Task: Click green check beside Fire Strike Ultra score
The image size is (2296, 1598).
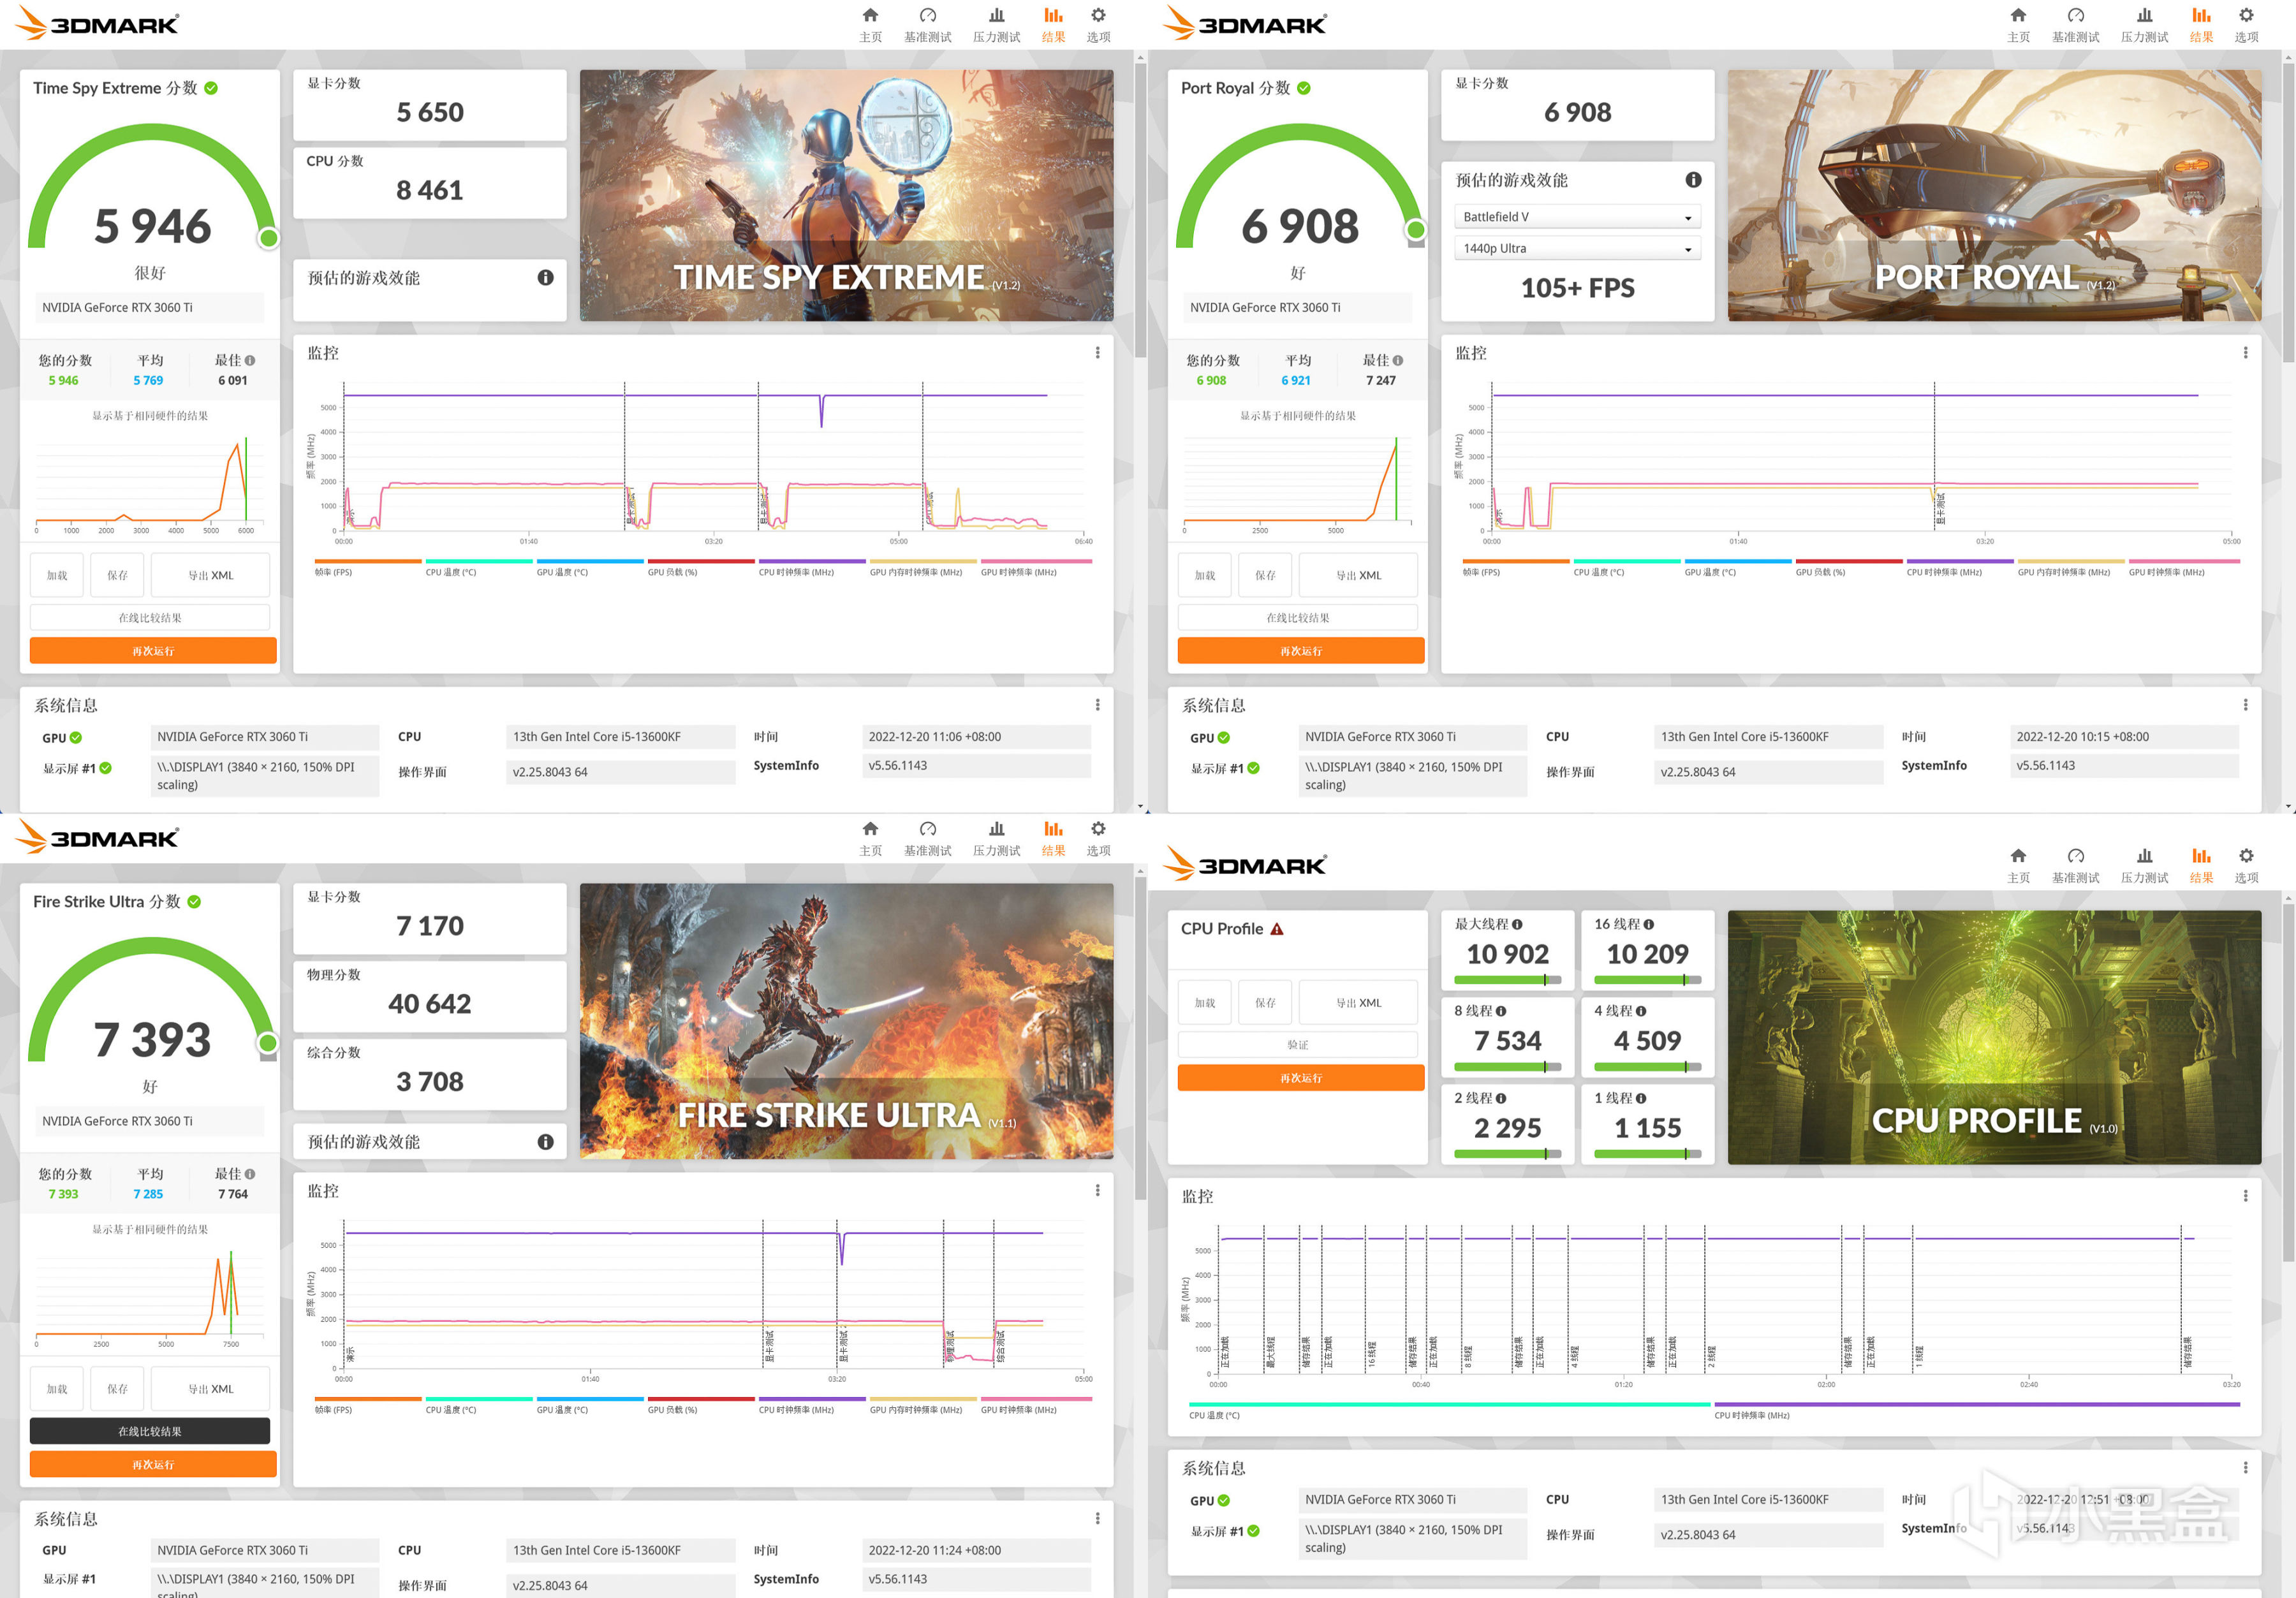Action: 194,902
